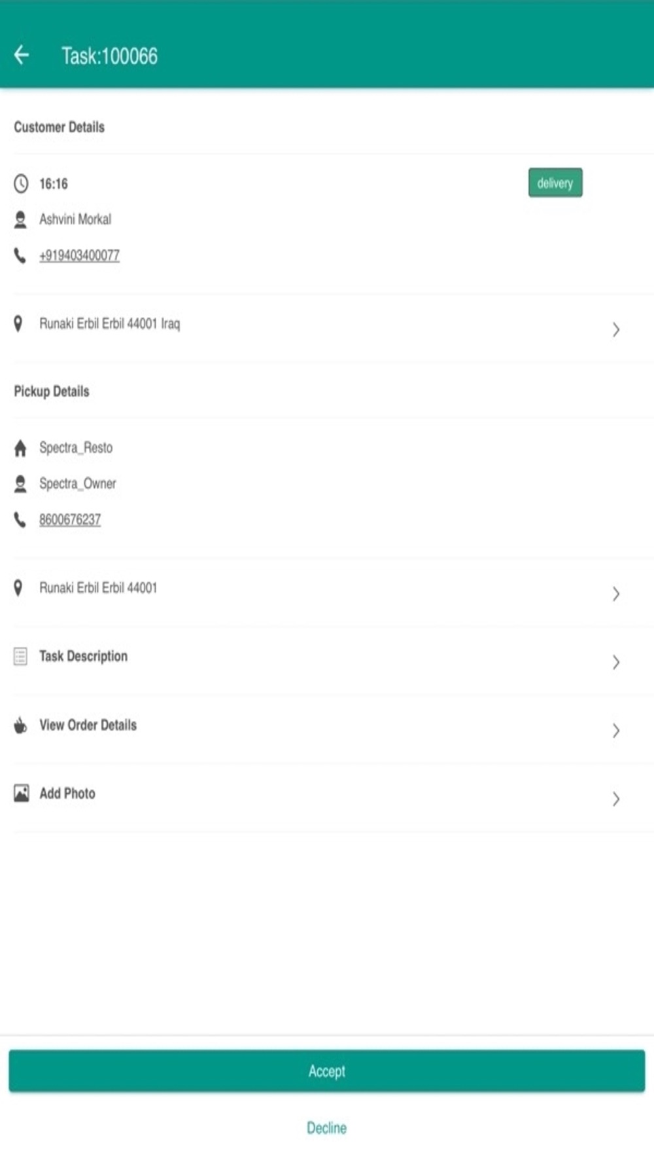Click the clock icon beside 16:16

point(21,183)
